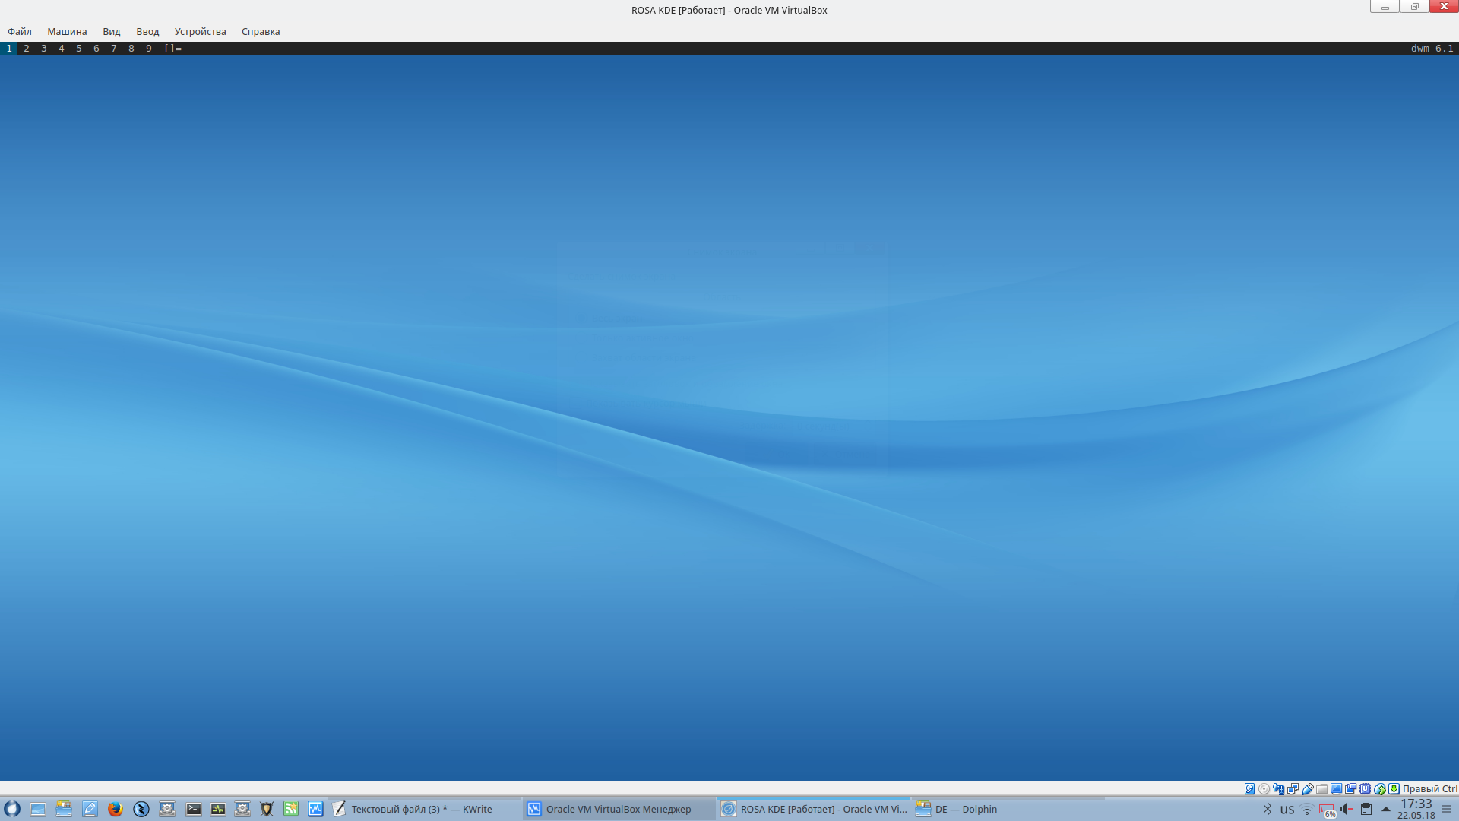Click the network adapters status icon
This screenshot has height=821, width=1459.
pos(1293,789)
